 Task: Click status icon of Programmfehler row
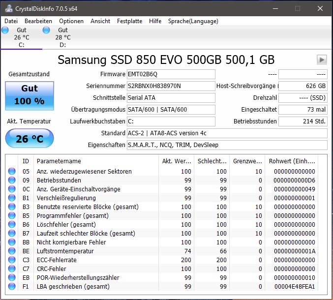tap(12, 215)
